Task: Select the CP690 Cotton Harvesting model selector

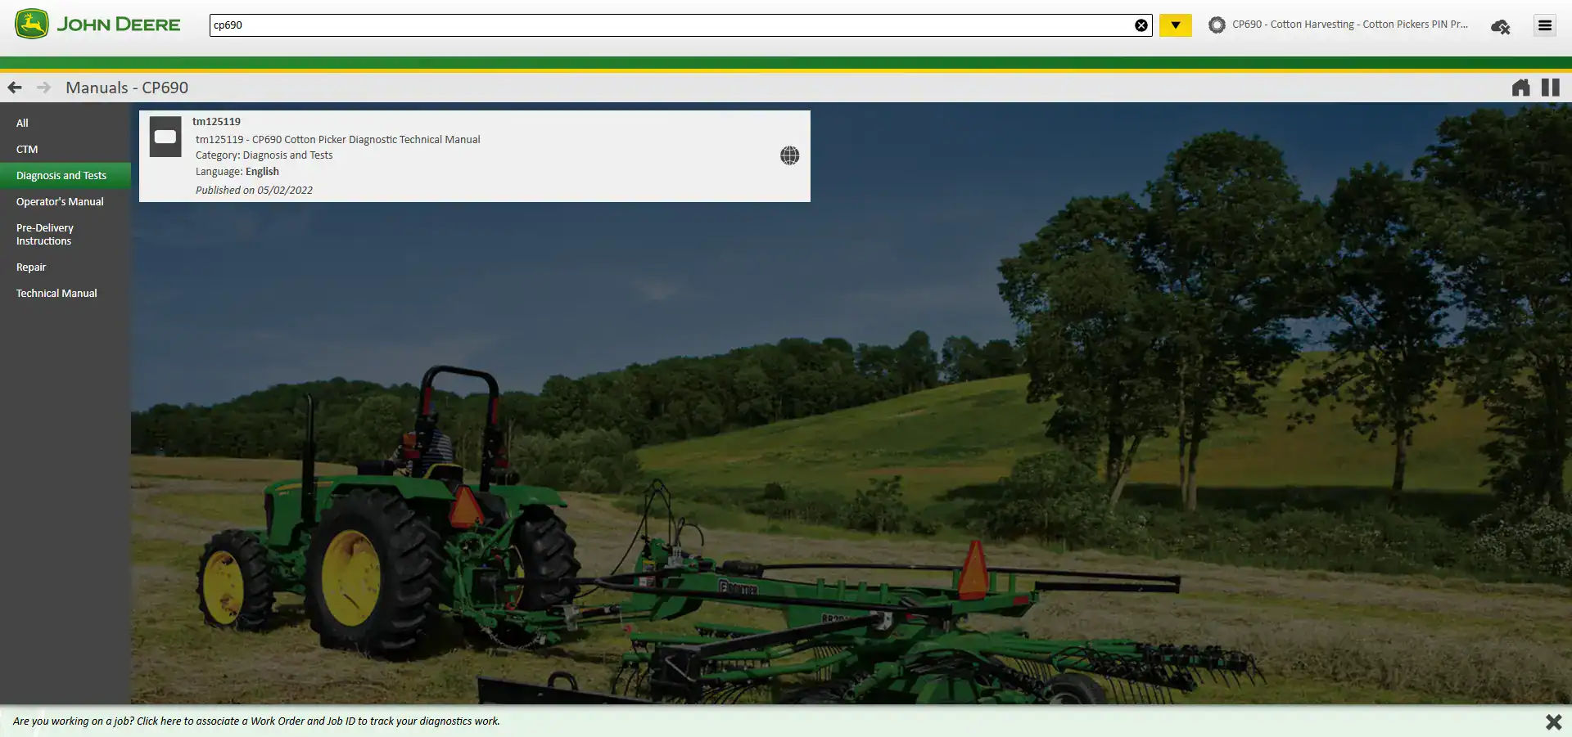Action: point(1338,25)
